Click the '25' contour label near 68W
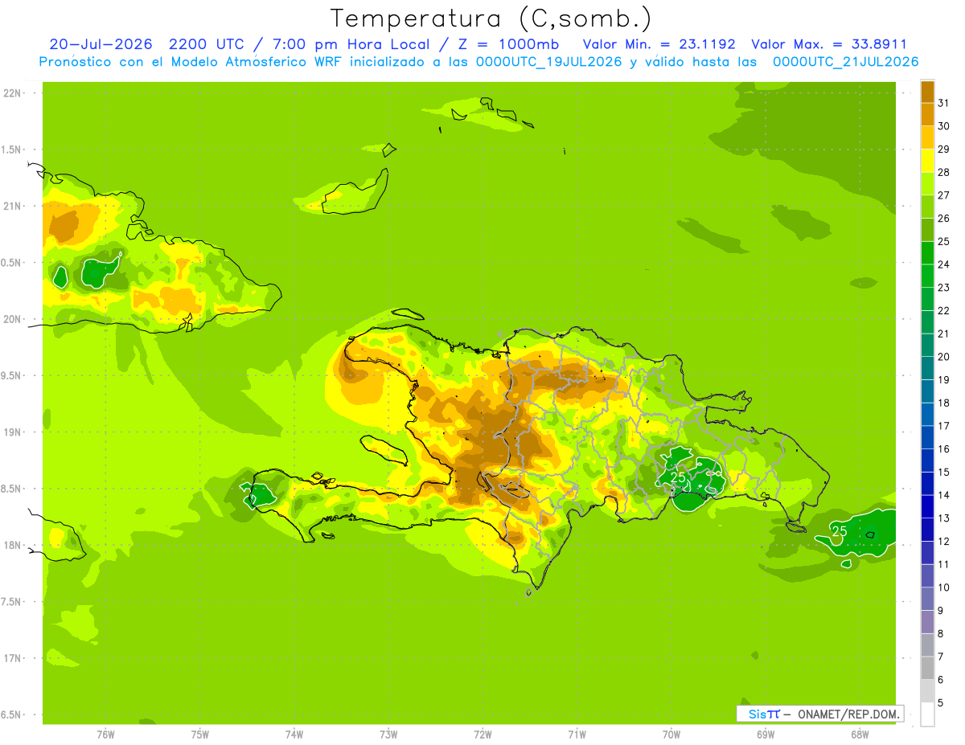The width and height of the screenshot is (965, 745). pos(840,531)
